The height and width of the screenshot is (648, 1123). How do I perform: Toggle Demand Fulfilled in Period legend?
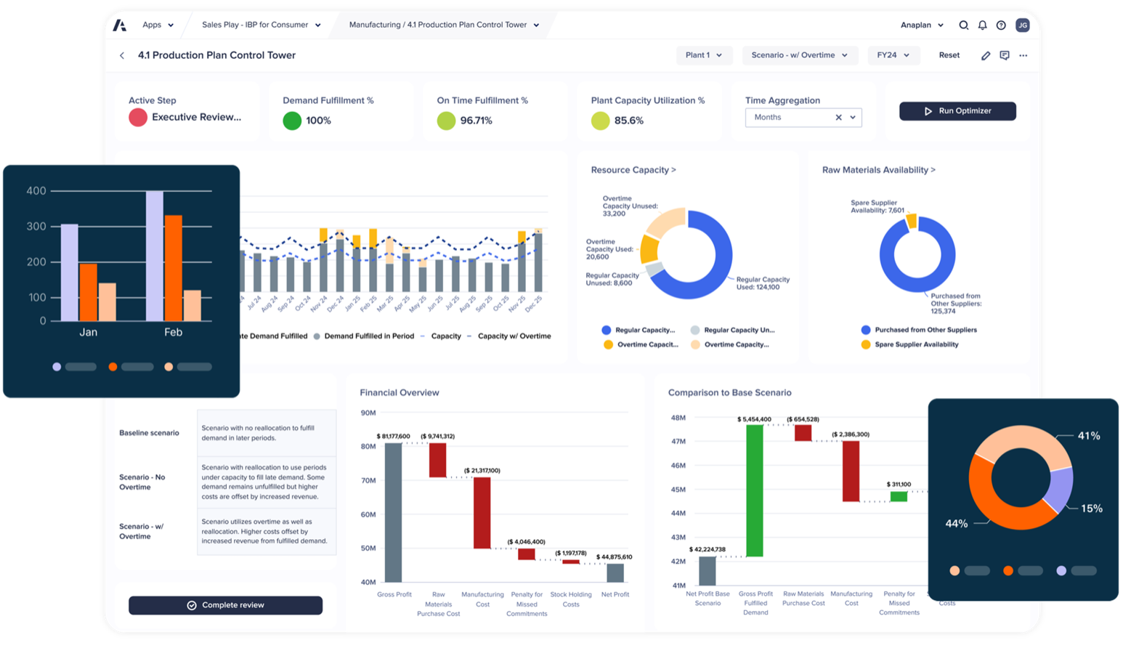coord(364,336)
